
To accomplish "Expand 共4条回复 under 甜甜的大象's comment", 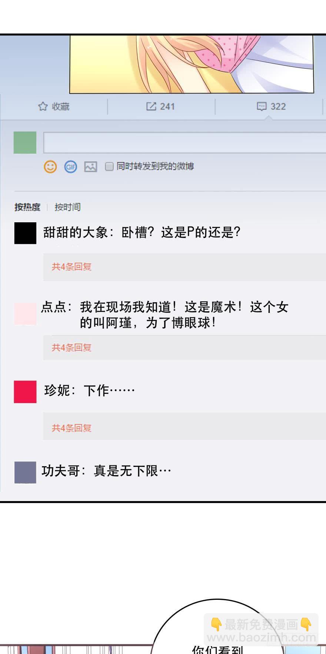I will coord(71,267).
